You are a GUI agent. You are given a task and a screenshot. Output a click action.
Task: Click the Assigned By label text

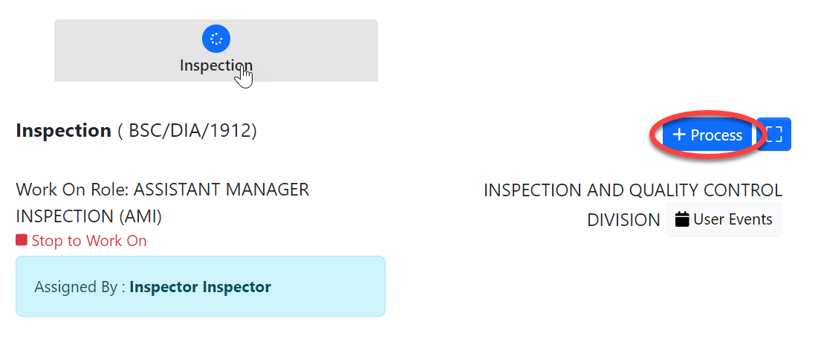coord(79,287)
